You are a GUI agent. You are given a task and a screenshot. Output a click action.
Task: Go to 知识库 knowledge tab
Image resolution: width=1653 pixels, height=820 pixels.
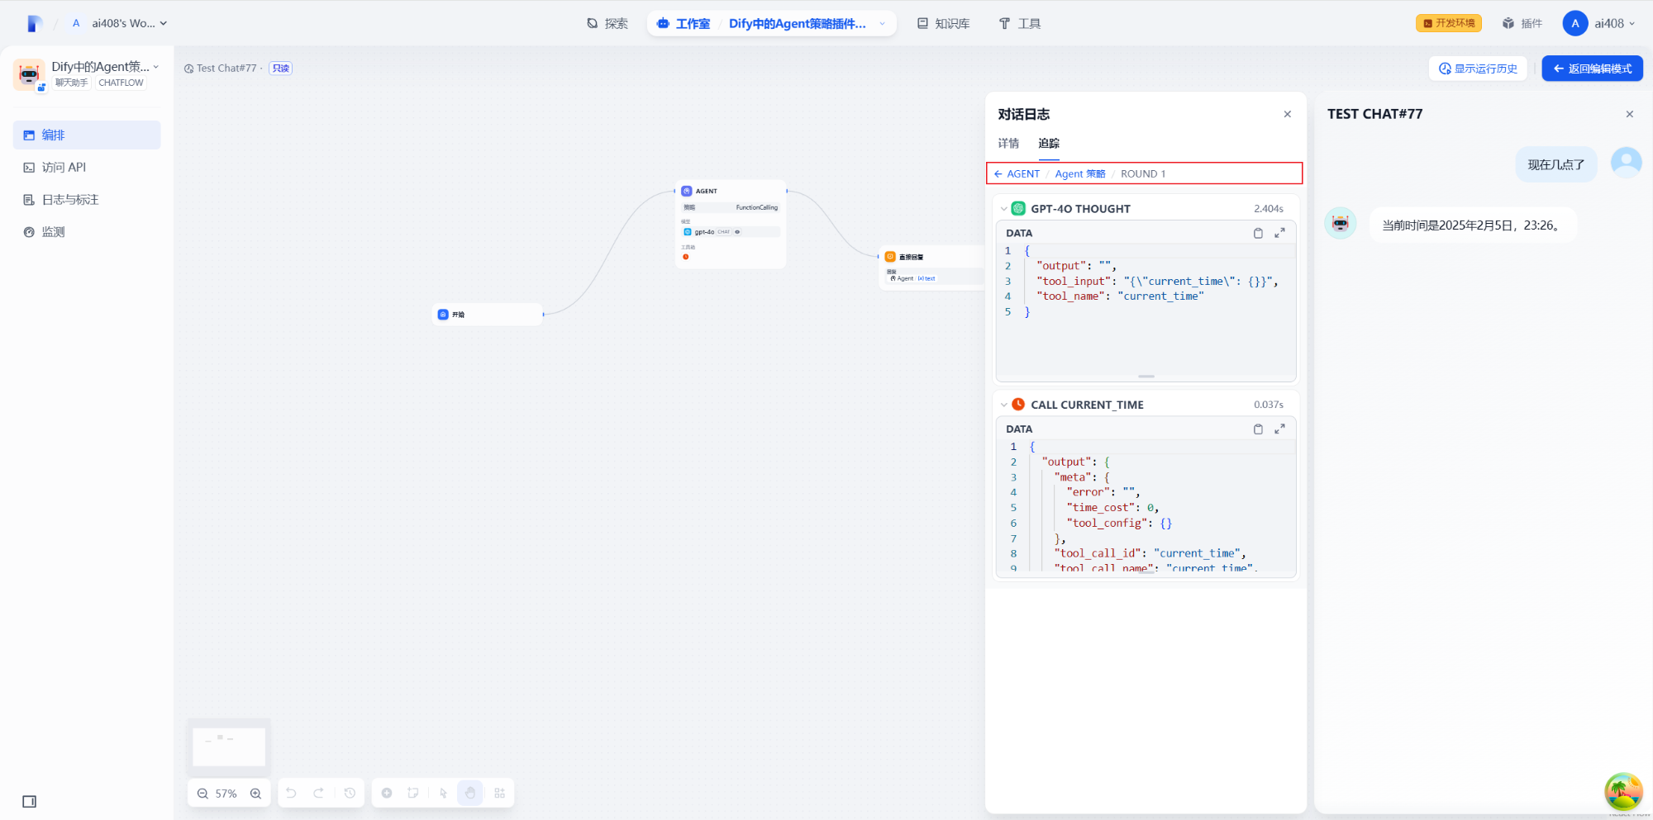pos(944,23)
